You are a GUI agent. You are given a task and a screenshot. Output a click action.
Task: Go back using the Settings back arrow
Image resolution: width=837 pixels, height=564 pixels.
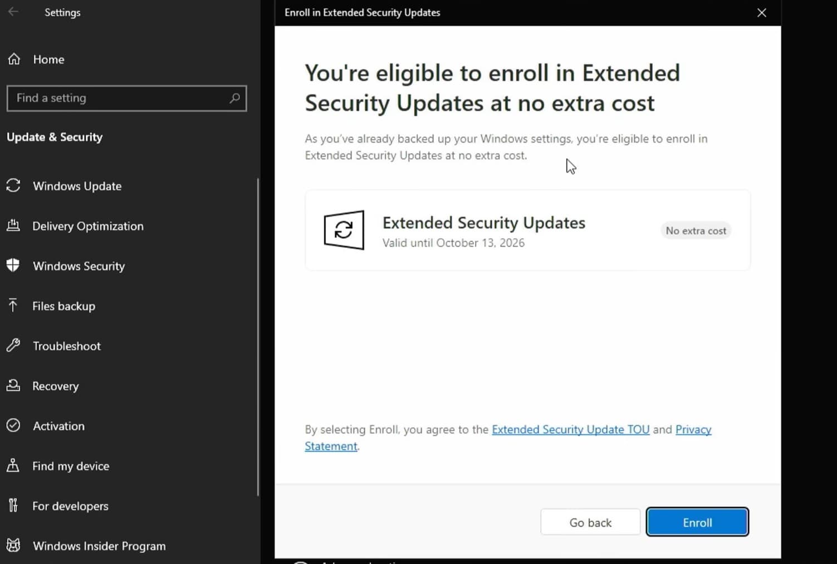click(13, 12)
